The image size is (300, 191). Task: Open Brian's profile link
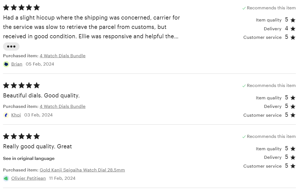coord(17,64)
